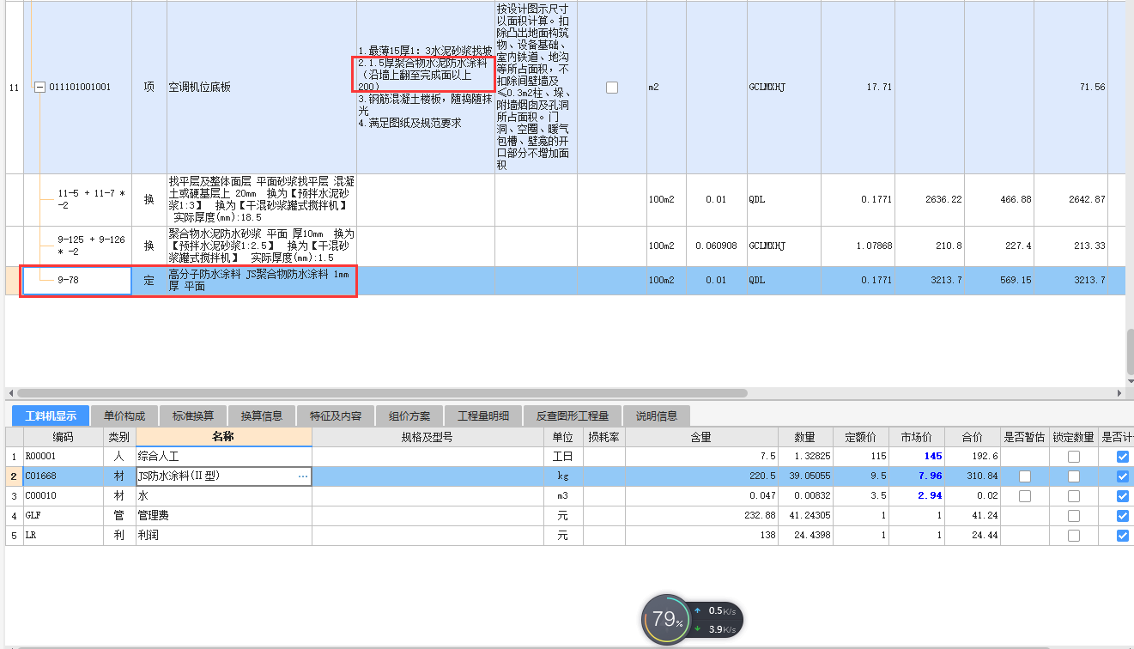The image size is (1134, 649).
Task: Select the 71.56 value cell
Action: pyautogui.click(x=1070, y=87)
